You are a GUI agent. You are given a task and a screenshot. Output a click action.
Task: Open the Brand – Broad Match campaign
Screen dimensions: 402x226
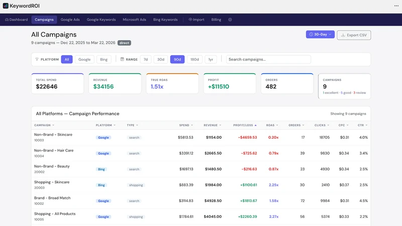(x=52, y=198)
